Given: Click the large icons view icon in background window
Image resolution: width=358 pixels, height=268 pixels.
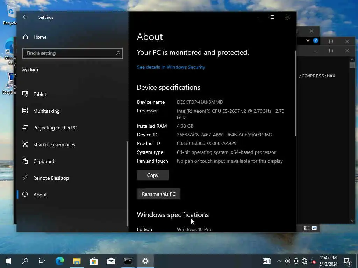Looking at the screenshot, I should pos(314,228).
